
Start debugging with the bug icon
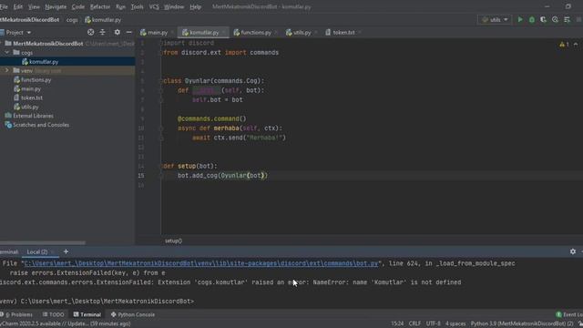pos(532,20)
